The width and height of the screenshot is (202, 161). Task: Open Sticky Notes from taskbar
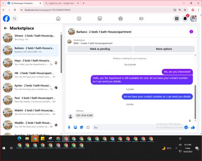pos(42,138)
